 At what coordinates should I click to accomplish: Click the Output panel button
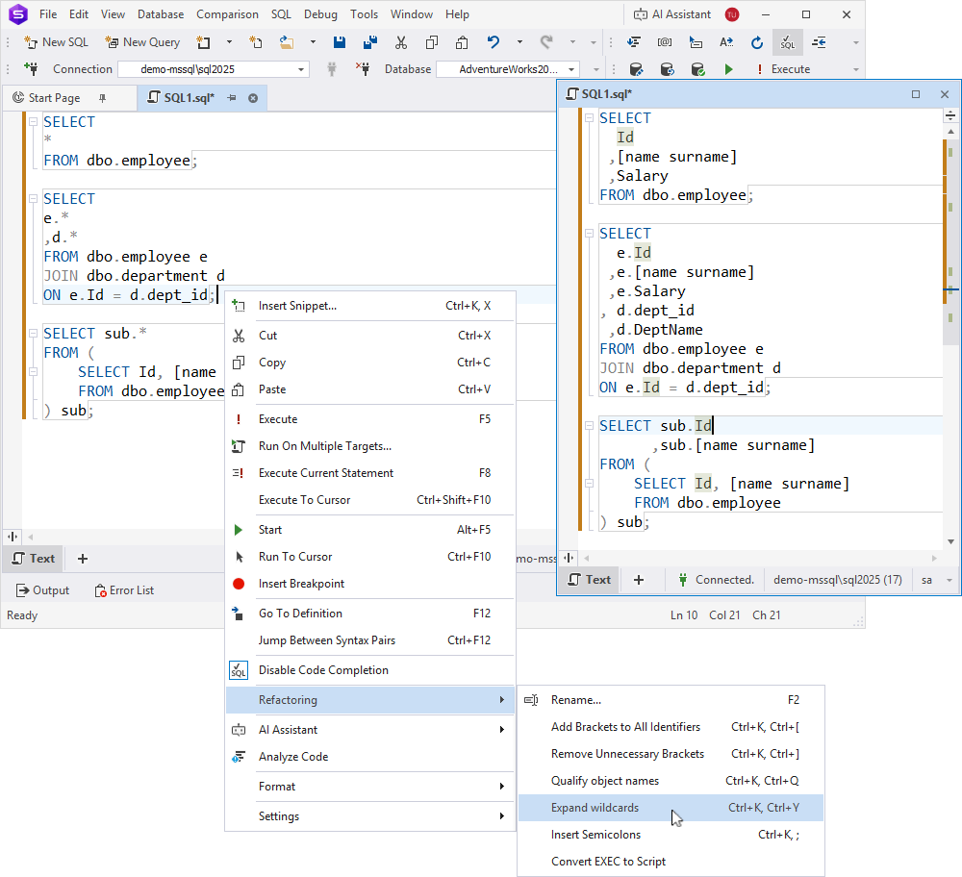43,590
